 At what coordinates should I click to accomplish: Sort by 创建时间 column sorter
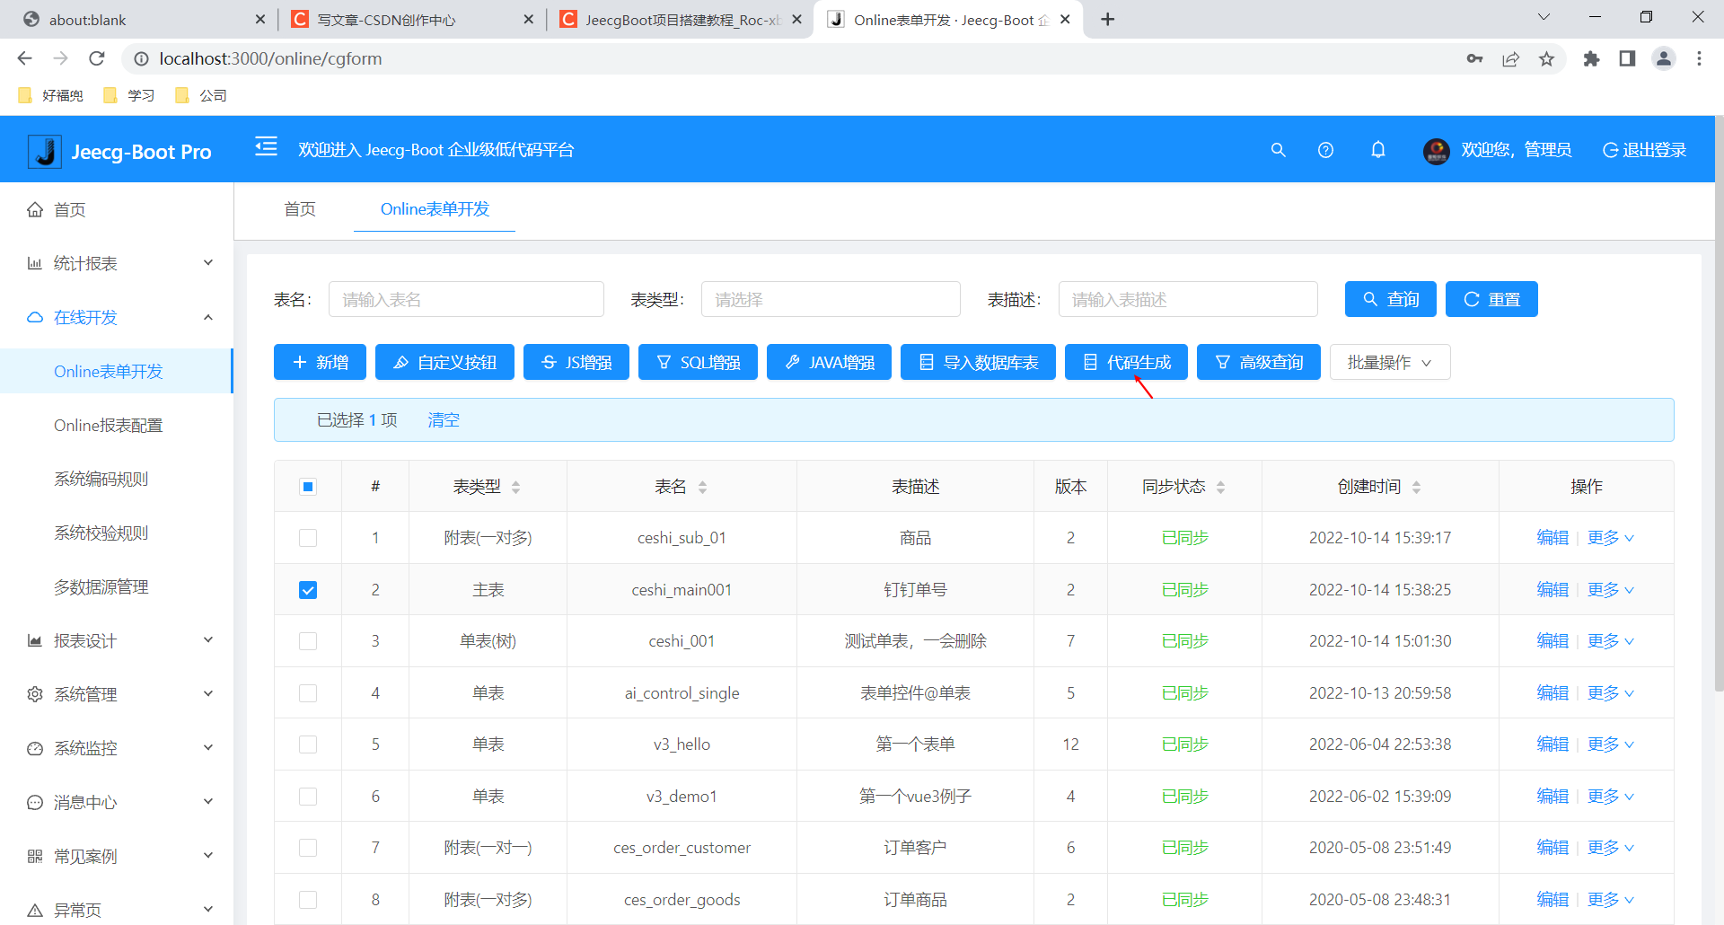(1416, 487)
